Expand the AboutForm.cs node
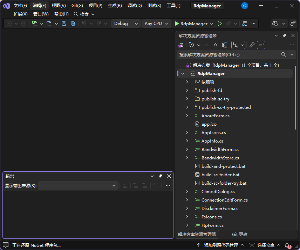 coord(187,116)
